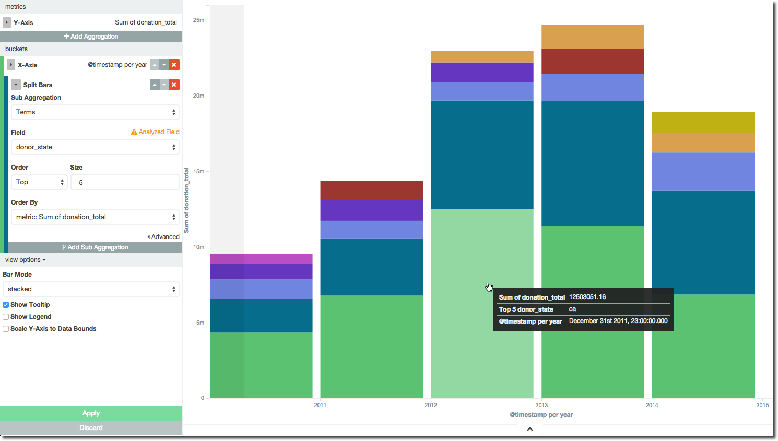Collapse the Split Bars section arrow
The width and height of the screenshot is (778, 441).
[16, 85]
